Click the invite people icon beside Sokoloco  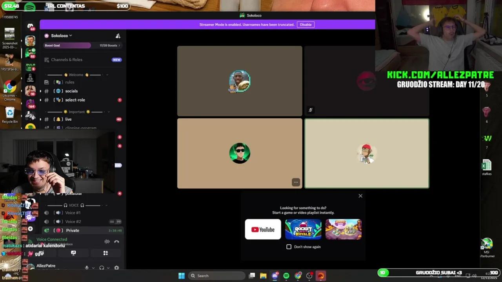point(118,36)
